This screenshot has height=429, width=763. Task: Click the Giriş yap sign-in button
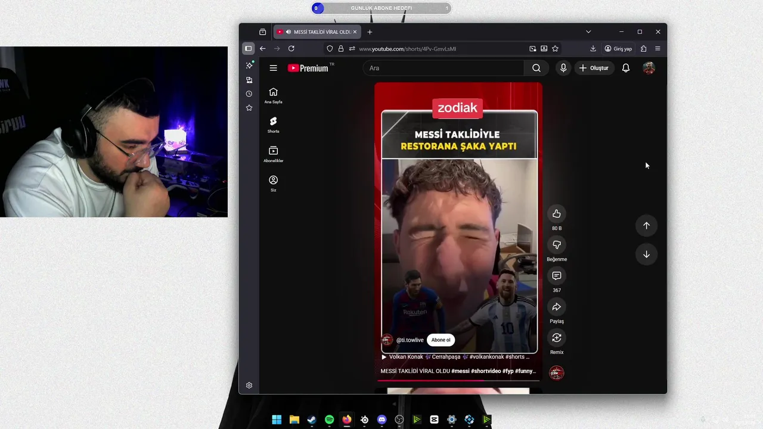click(x=618, y=48)
